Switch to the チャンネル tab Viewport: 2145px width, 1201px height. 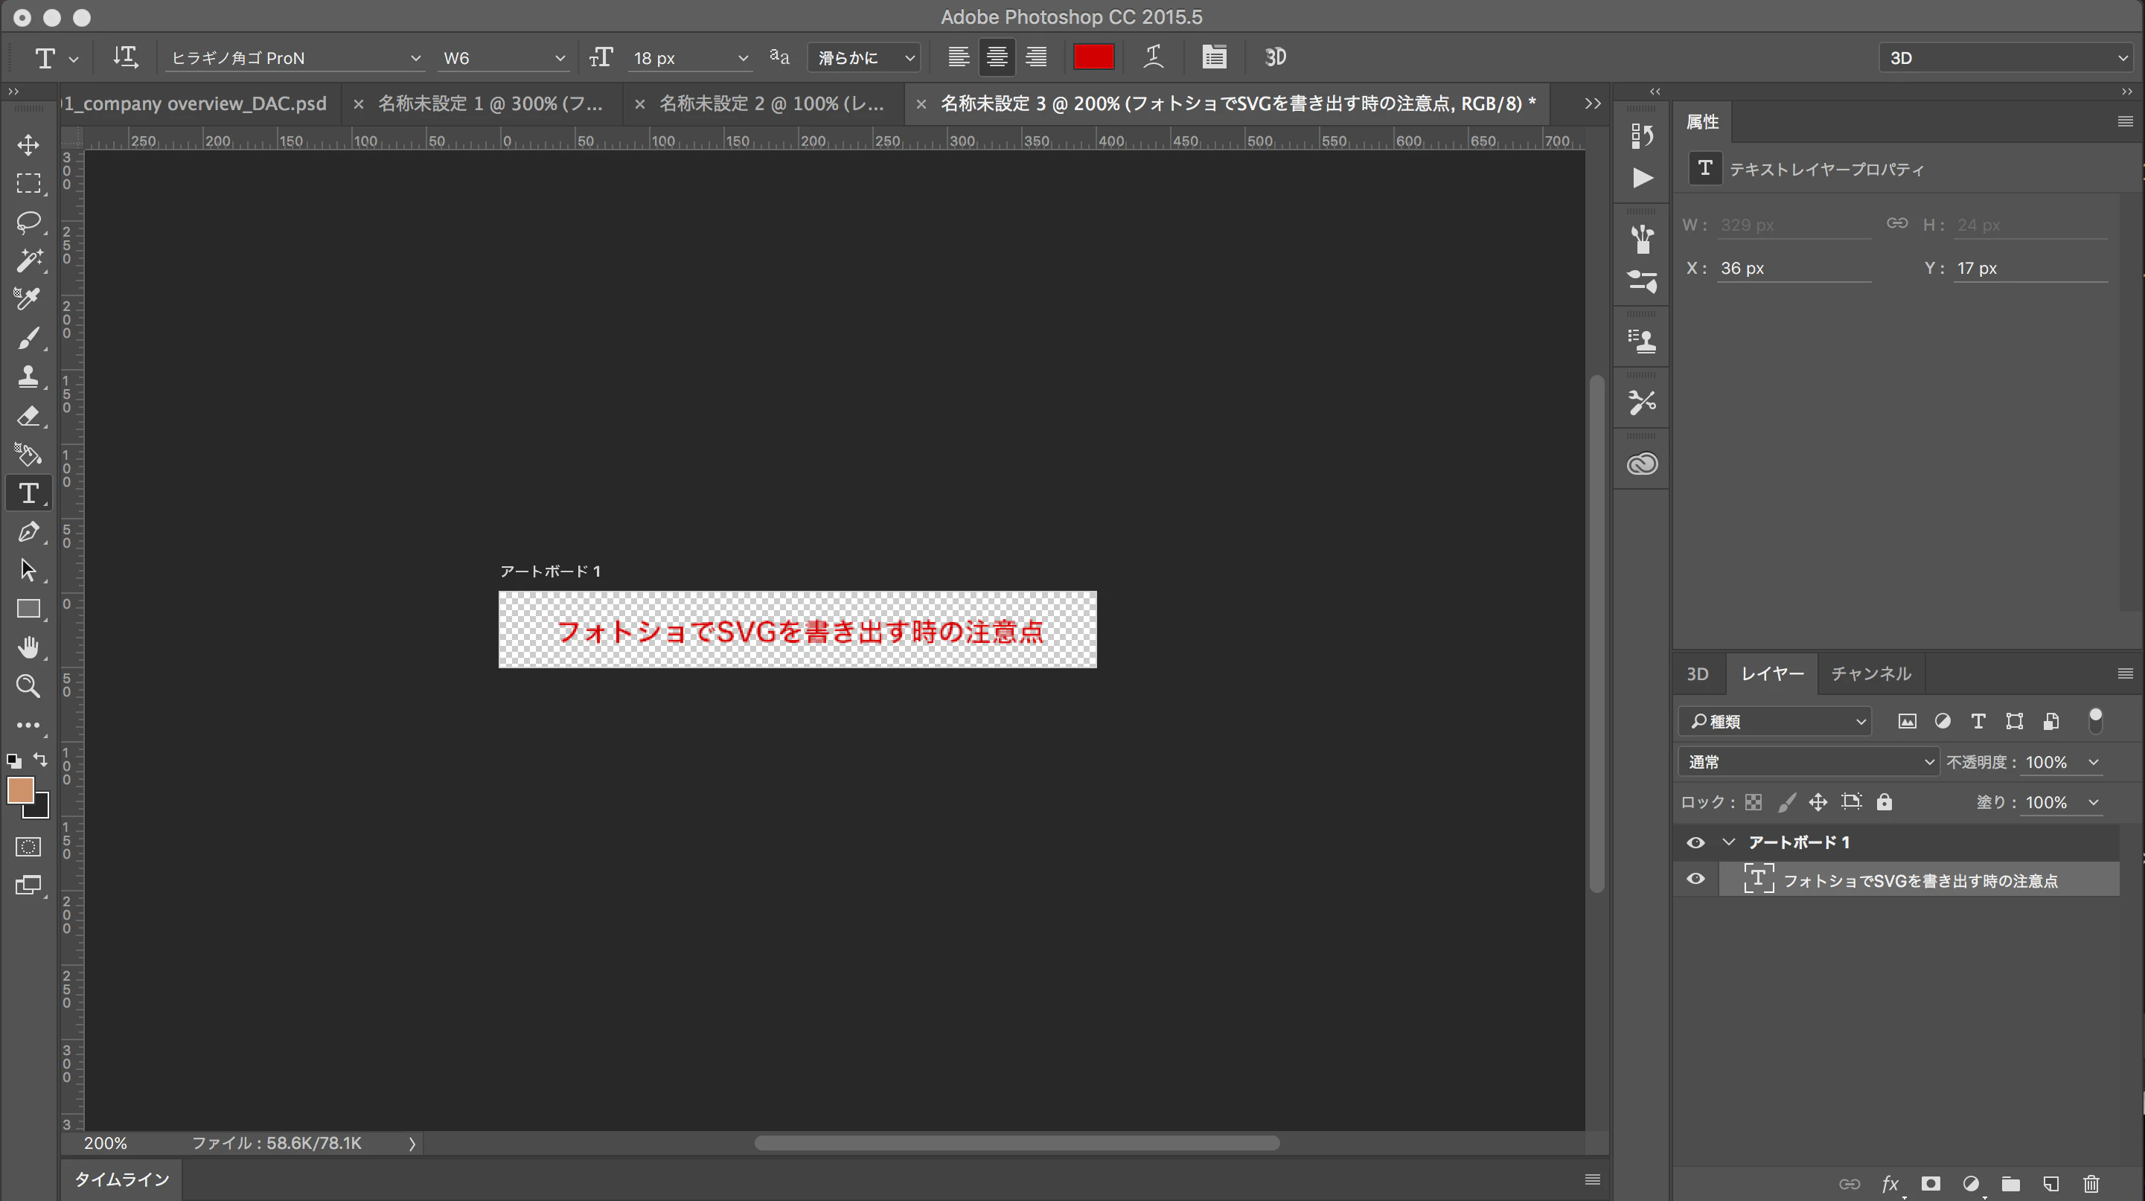click(1870, 673)
